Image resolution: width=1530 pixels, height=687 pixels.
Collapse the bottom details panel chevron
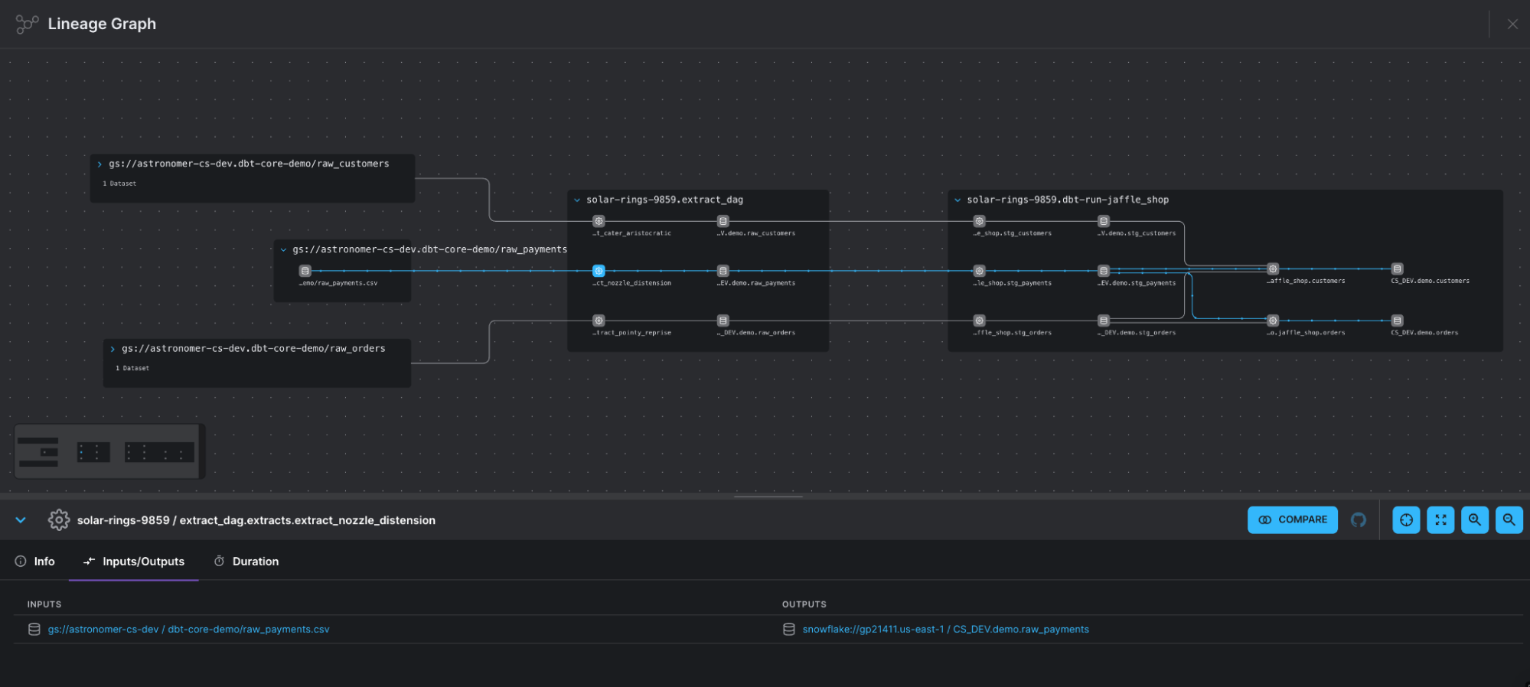pos(21,520)
